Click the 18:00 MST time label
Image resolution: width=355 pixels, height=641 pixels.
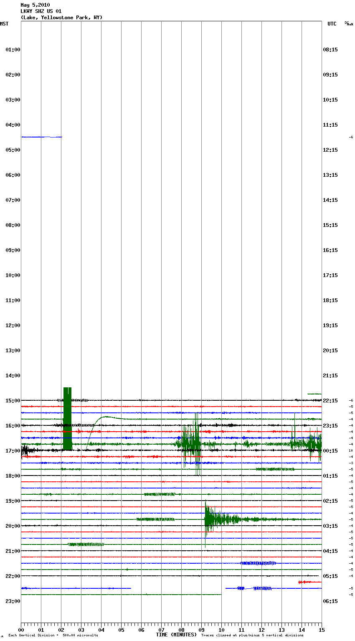(13, 476)
